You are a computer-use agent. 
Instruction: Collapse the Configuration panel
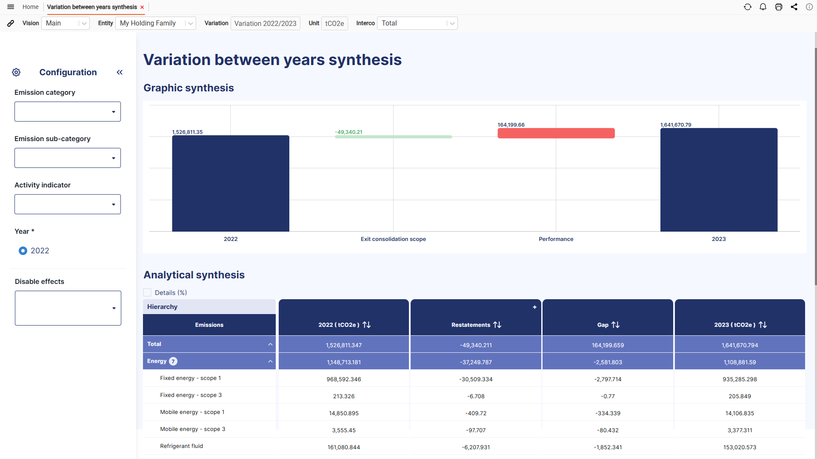pos(120,72)
